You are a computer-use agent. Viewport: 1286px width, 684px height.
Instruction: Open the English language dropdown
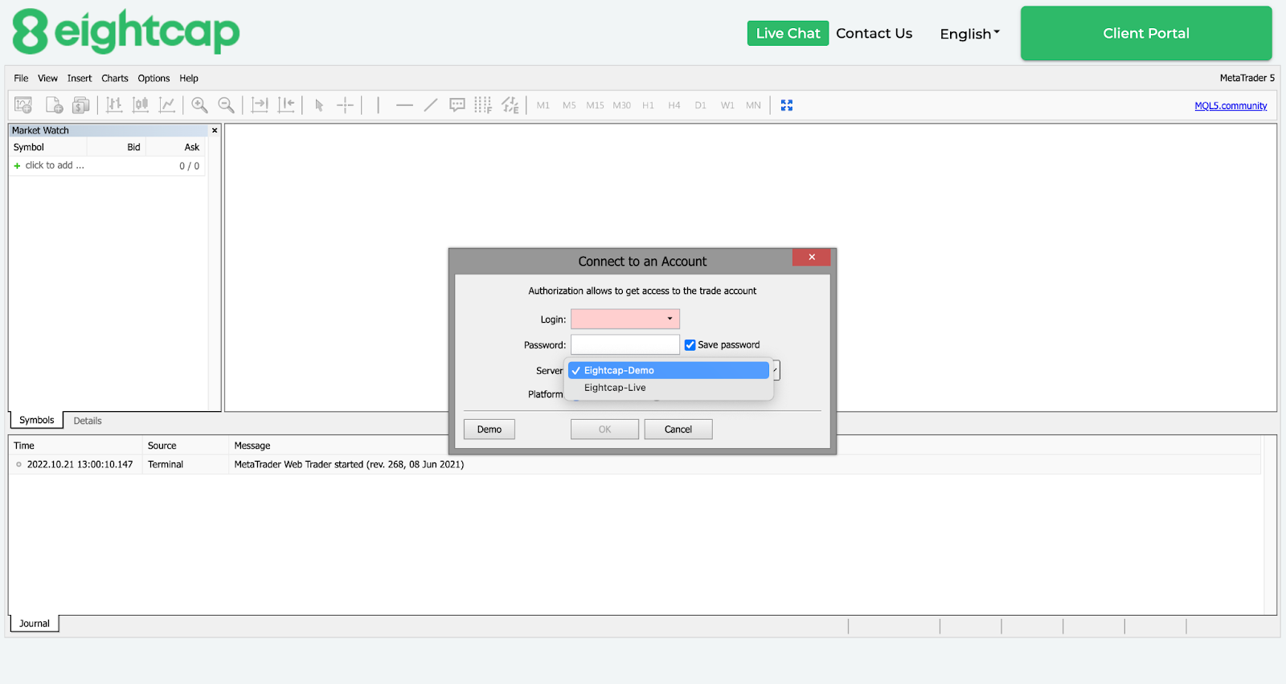pos(969,34)
